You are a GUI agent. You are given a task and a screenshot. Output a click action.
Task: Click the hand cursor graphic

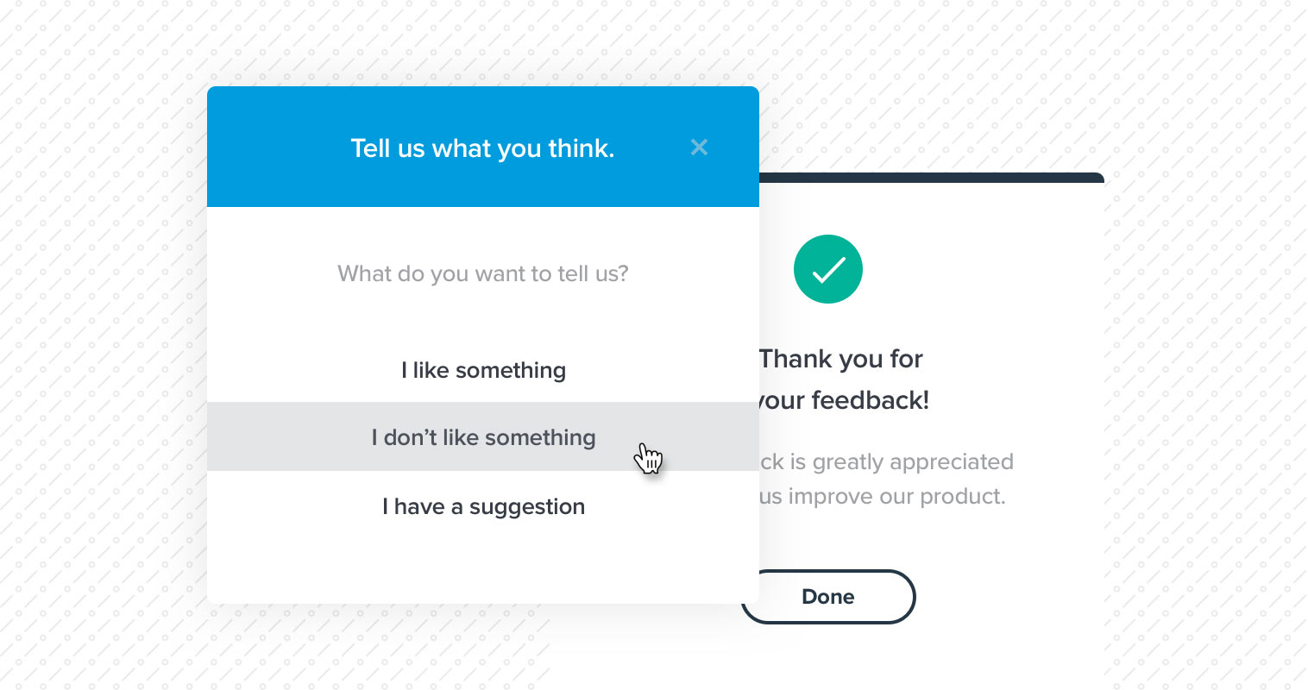click(x=649, y=457)
